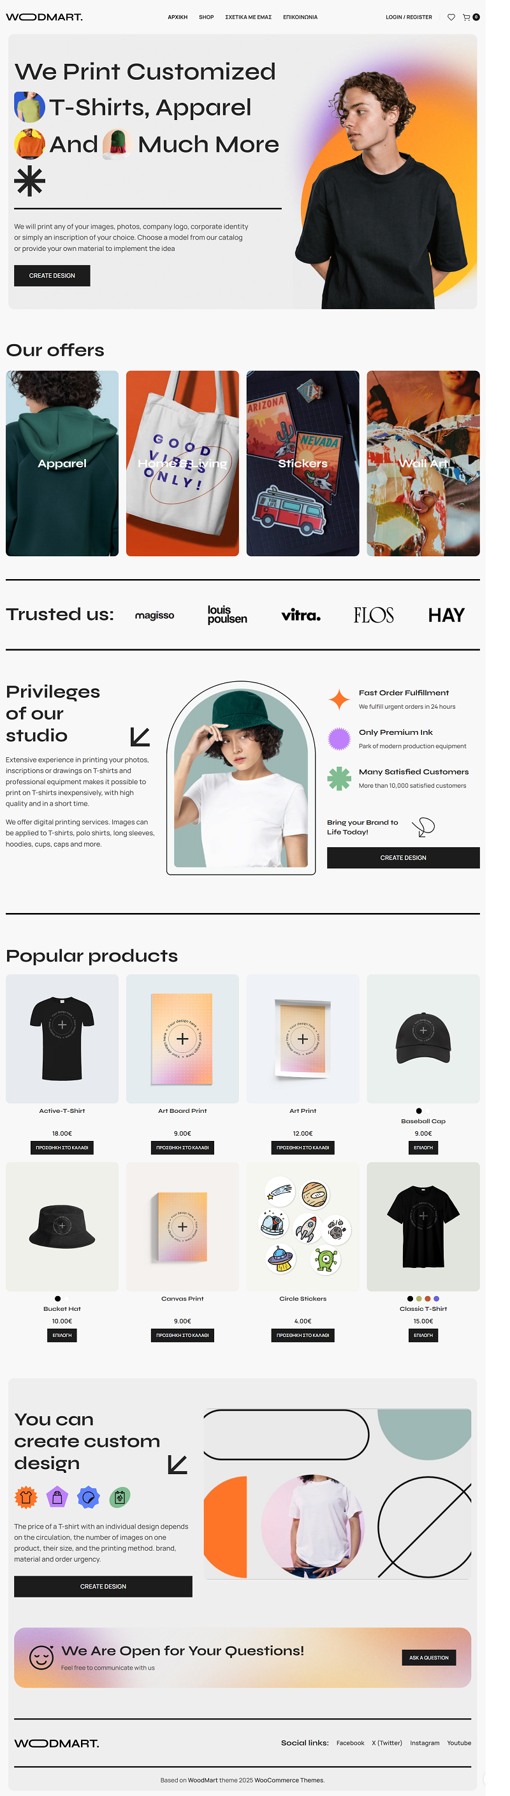Click the smiley face icon in questions banner
Image resolution: width=510 pixels, height=1796 pixels.
click(x=41, y=1657)
